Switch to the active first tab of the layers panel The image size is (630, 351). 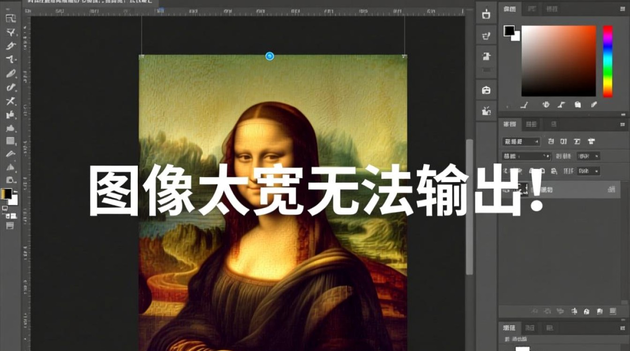click(x=510, y=124)
